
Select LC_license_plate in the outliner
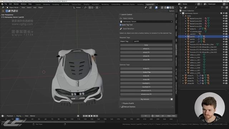(x=196, y=32)
